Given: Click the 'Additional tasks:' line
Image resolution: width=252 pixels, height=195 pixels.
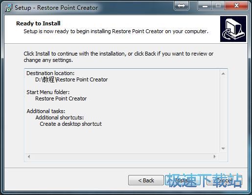Looking at the screenshot, I should pos(46,111).
